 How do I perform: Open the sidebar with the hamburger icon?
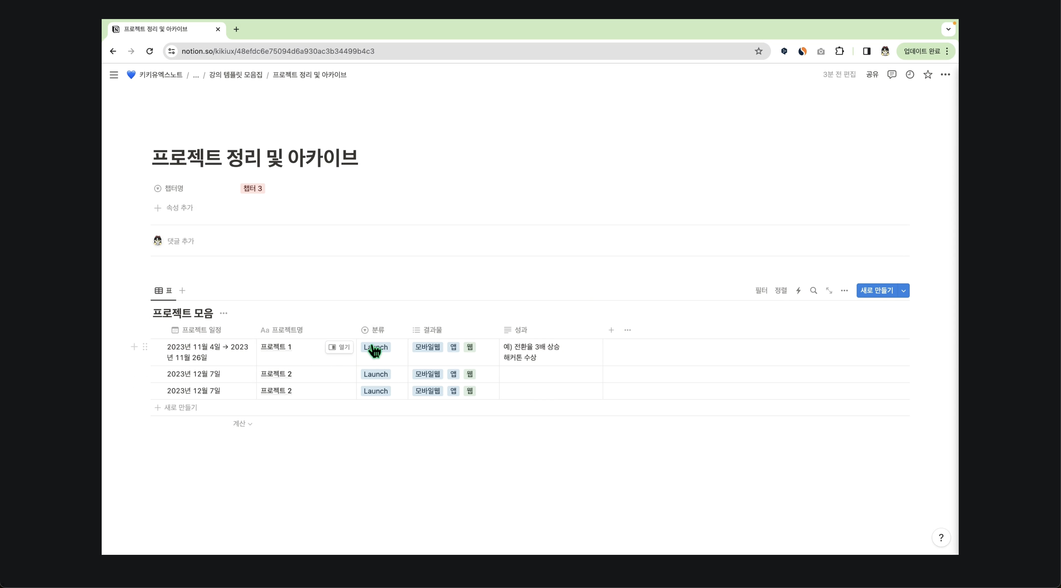pyautogui.click(x=114, y=75)
